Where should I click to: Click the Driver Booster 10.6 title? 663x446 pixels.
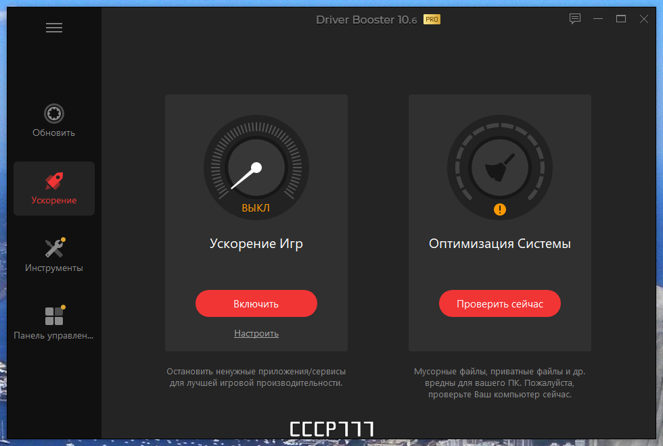[367, 20]
